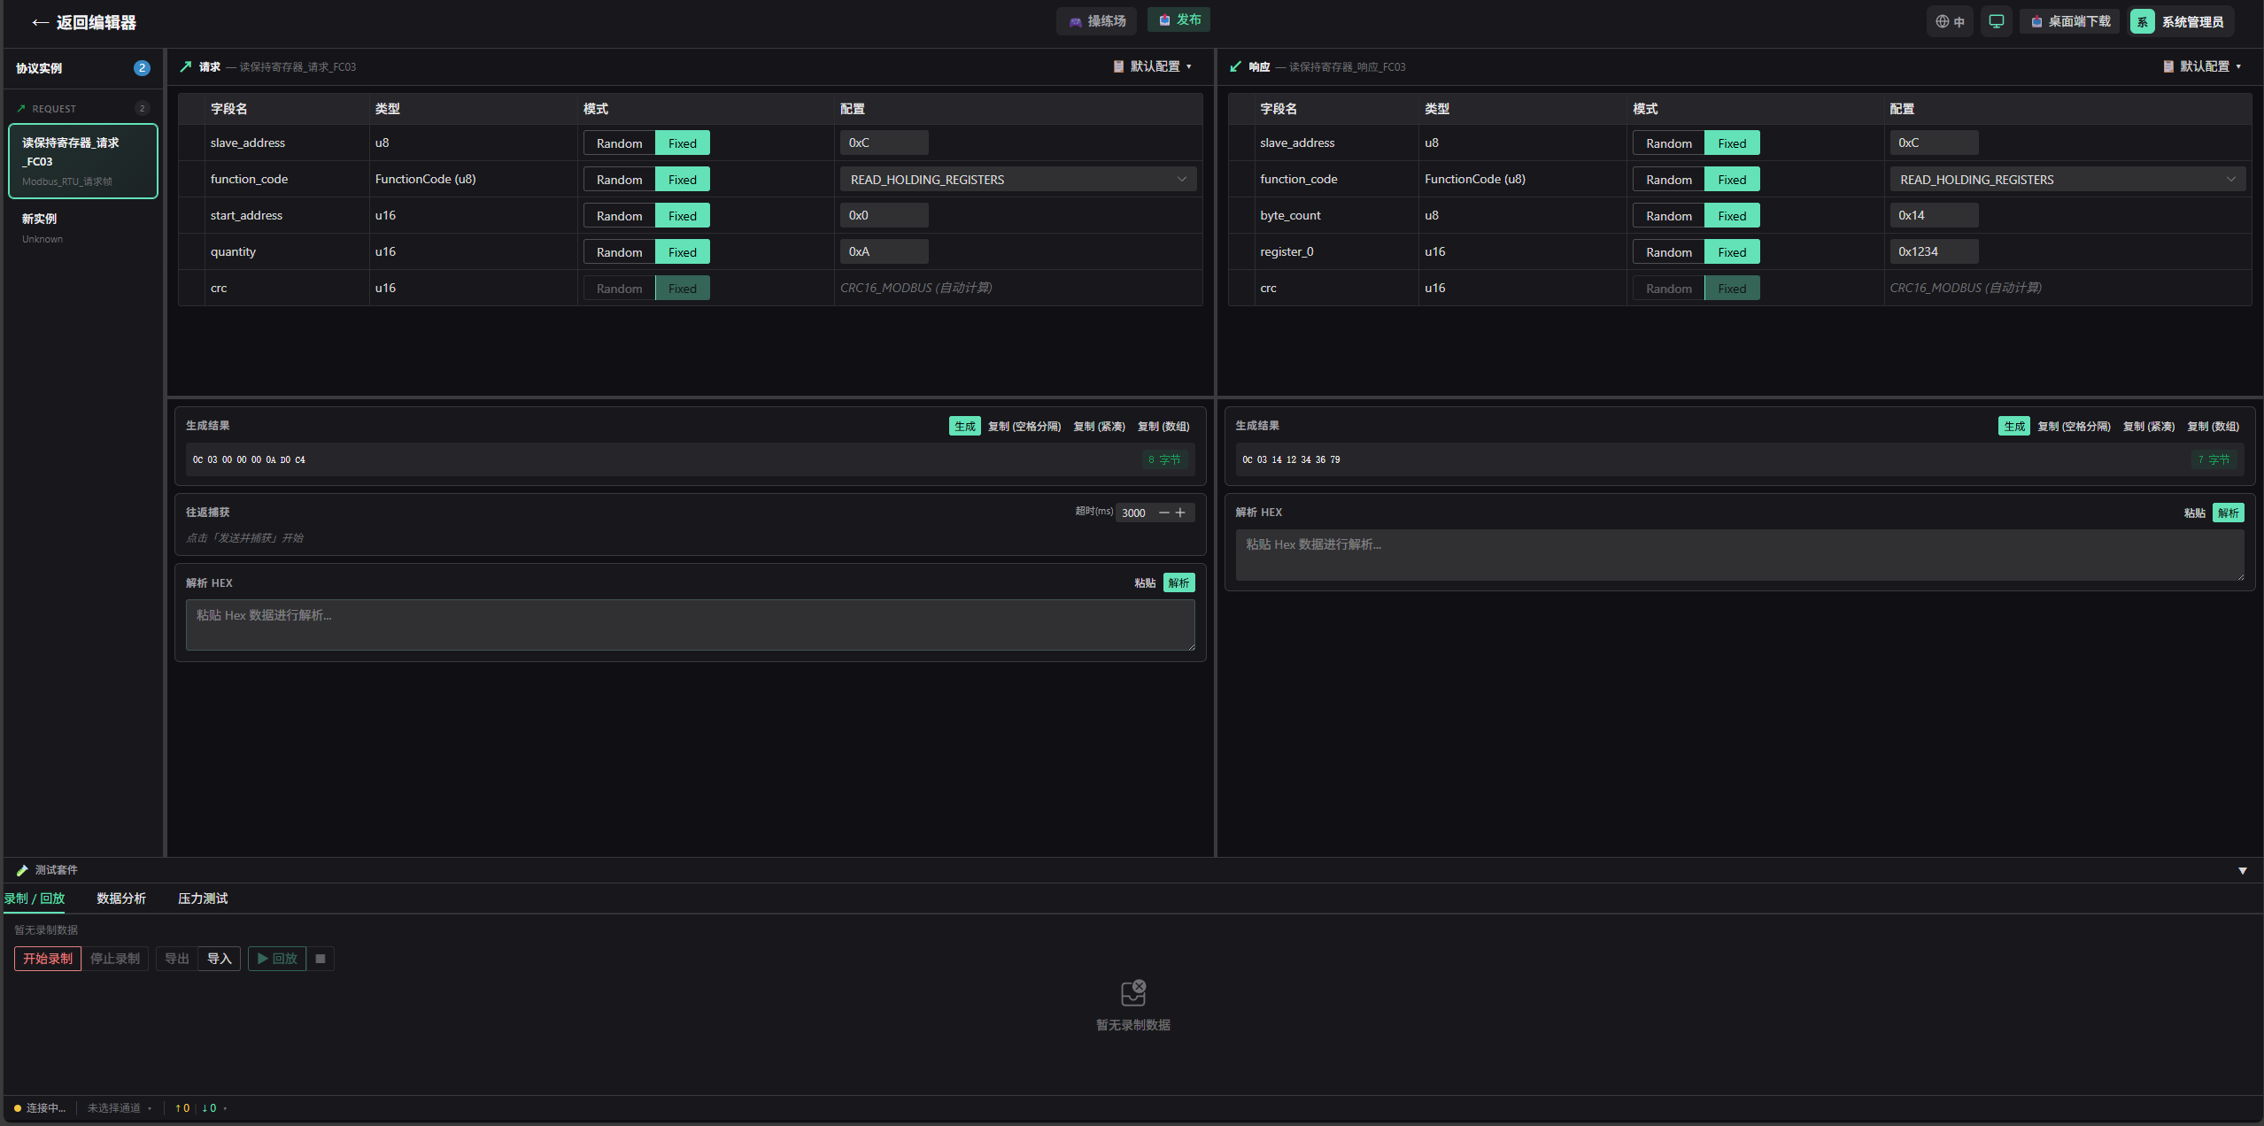Screen dimensions: 2264x1126
Task: Increase the timeout with the plus stepper
Action: click(x=1180, y=513)
